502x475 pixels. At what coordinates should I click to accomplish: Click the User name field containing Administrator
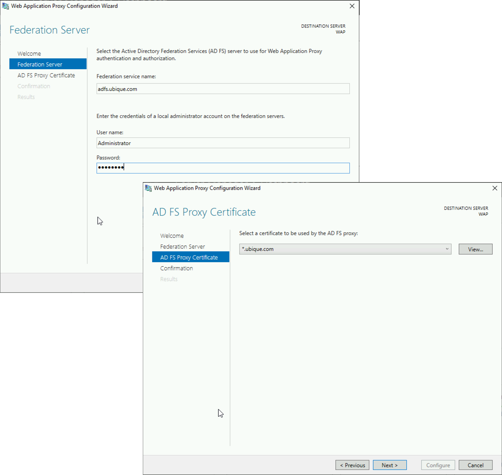pos(223,143)
